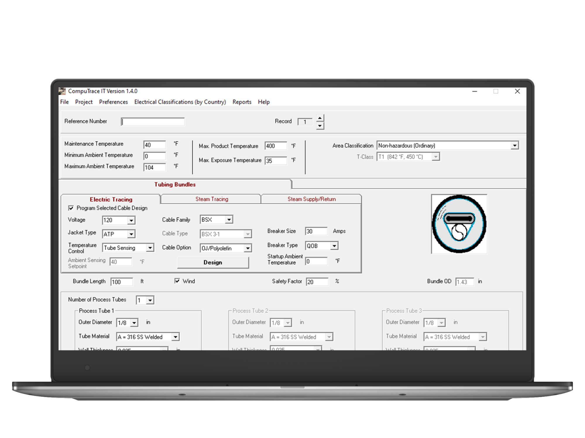
Task: Click the Bundle Length field
Action: [122, 282]
